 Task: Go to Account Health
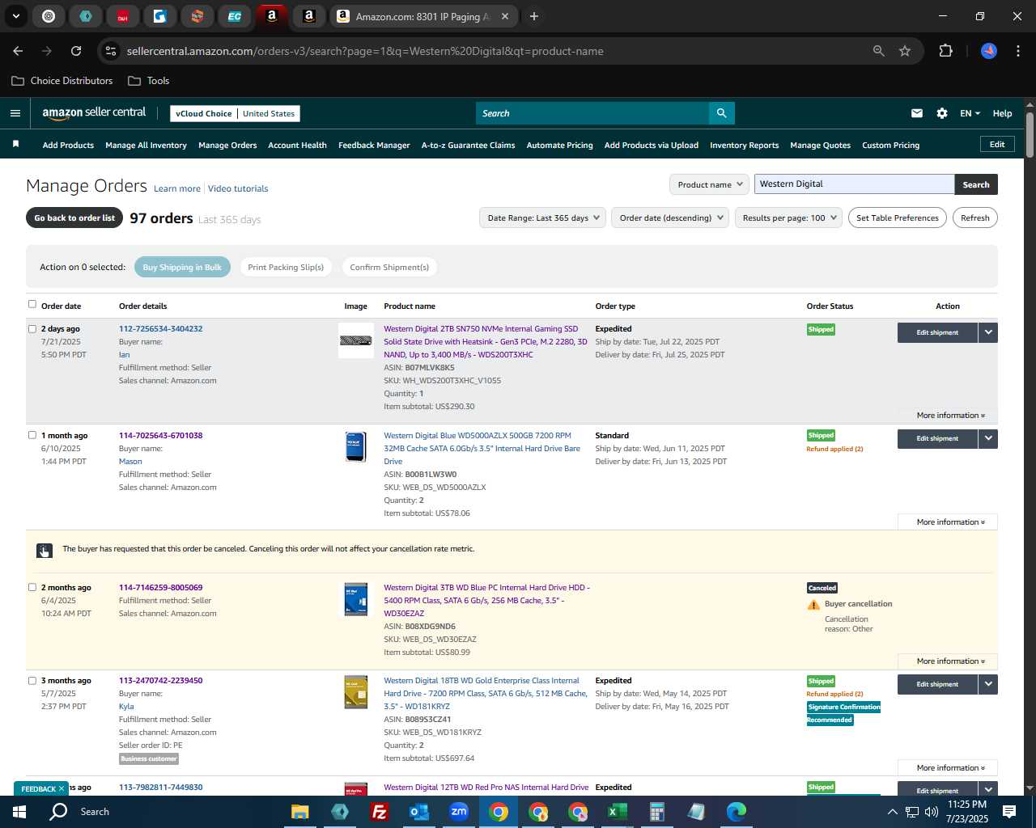pyautogui.click(x=297, y=146)
